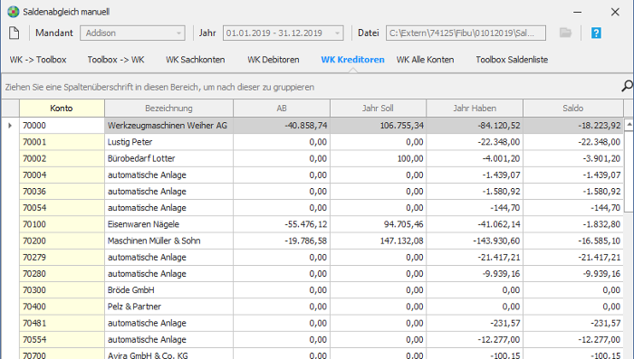634x359 pixels.
Task: Select the WK Kreditoren tab
Action: [352, 60]
